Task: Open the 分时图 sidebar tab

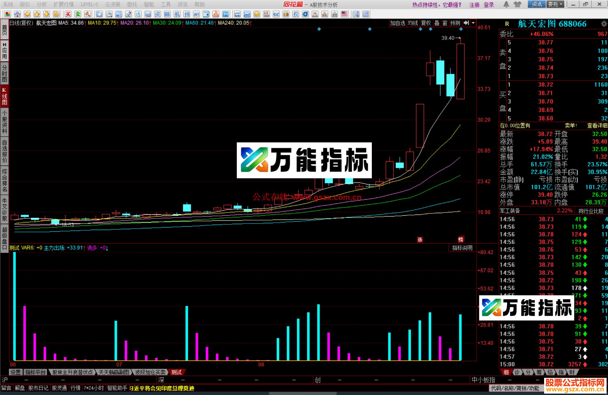Action: pos(4,73)
